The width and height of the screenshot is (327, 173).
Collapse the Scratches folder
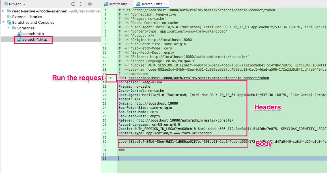(8, 28)
